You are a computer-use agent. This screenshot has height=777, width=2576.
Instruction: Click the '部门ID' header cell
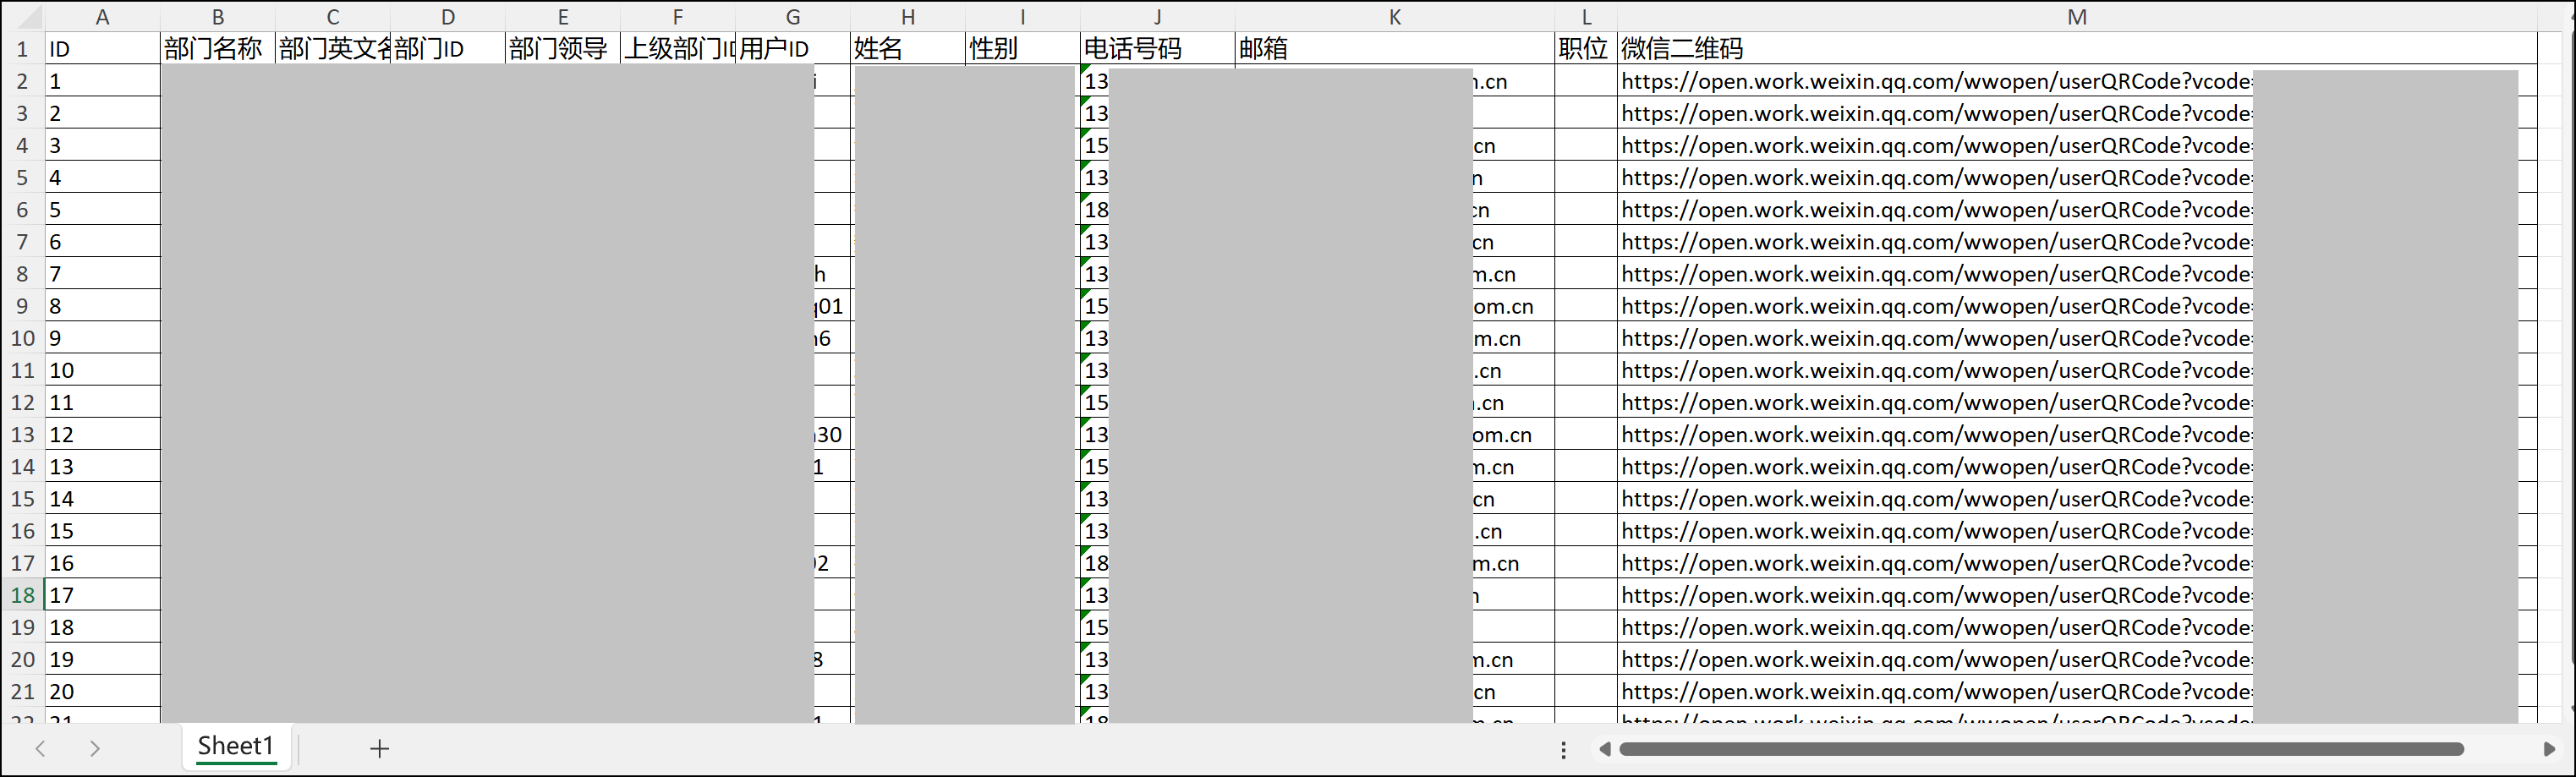pyautogui.click(x=448, y=49)
